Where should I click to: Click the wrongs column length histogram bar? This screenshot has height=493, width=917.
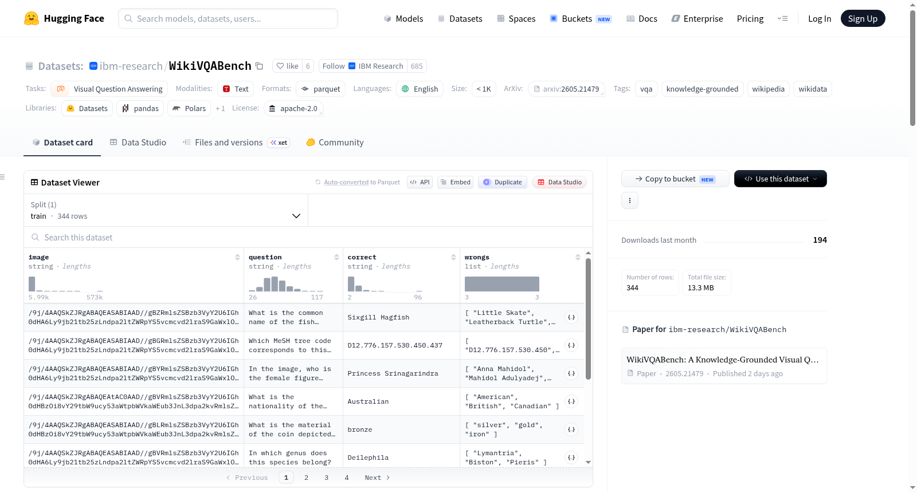pyautogui.click(x=502, y=284)
